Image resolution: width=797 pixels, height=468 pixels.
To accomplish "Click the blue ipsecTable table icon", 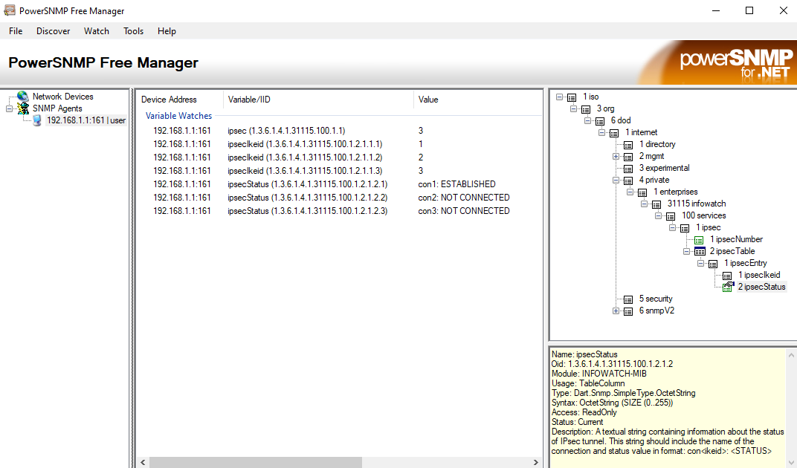I will tap(700, 252).
